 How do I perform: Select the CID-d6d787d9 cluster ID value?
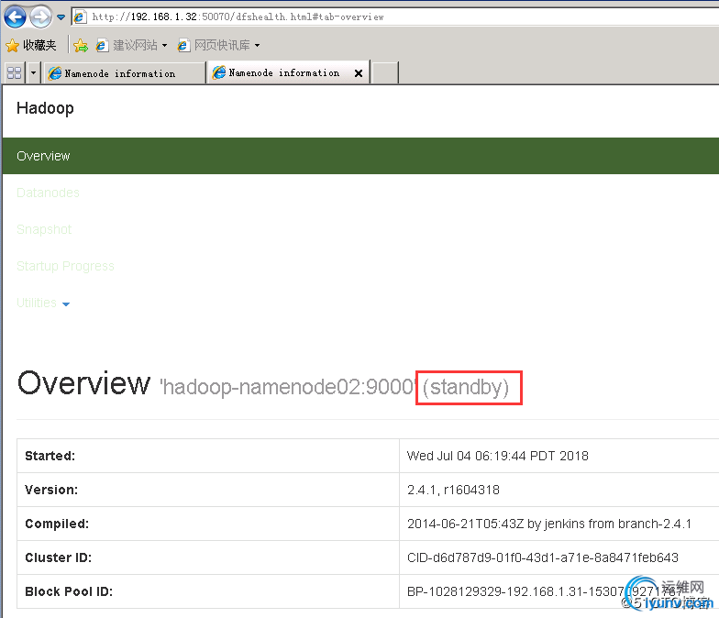[x=543, y=557]
